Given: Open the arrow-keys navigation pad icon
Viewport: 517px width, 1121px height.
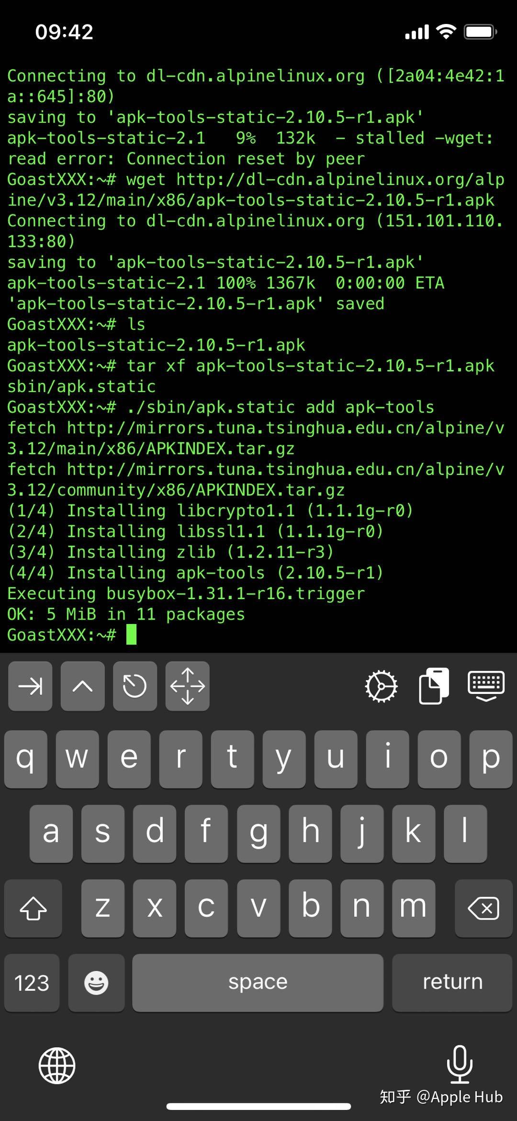Looking at the screenshot, I should 187,686.
